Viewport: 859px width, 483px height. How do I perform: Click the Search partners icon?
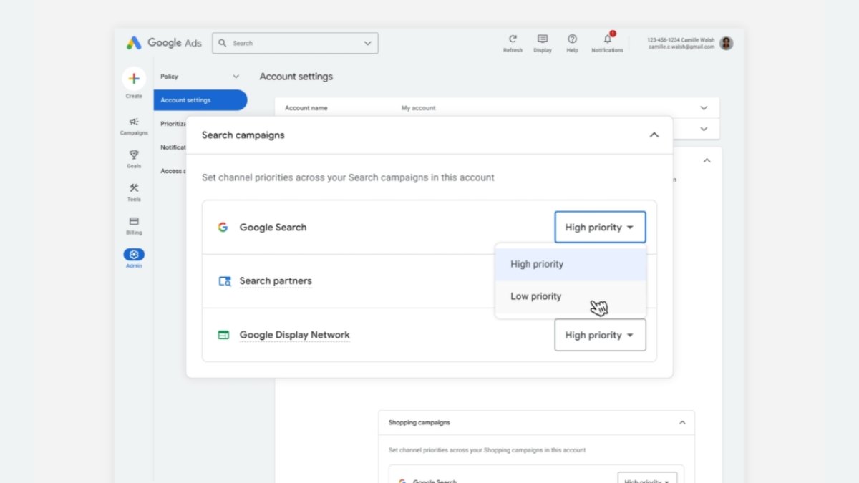click(x=224, y=281)
